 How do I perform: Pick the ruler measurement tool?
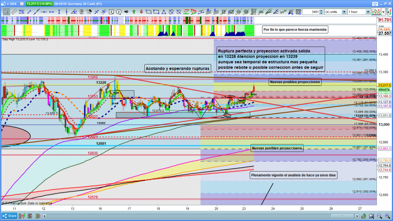(14, 12)
